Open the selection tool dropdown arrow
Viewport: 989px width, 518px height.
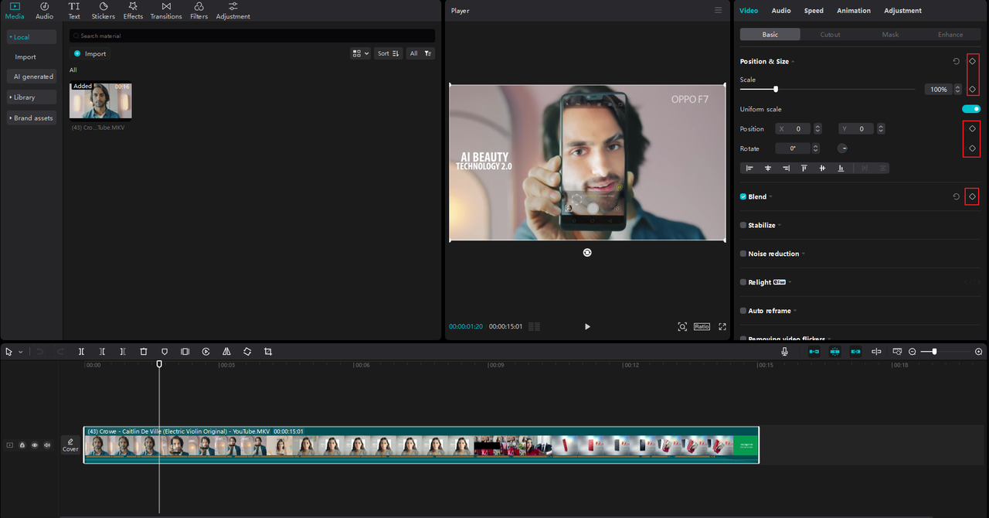[x=21, y=352]
